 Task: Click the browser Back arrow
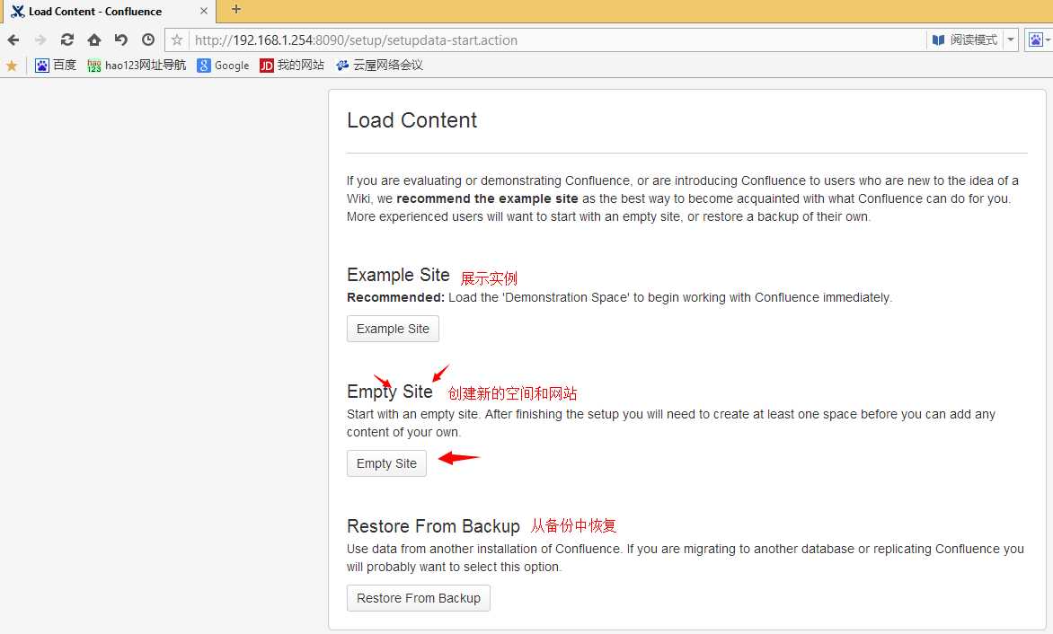click(13, 40)
